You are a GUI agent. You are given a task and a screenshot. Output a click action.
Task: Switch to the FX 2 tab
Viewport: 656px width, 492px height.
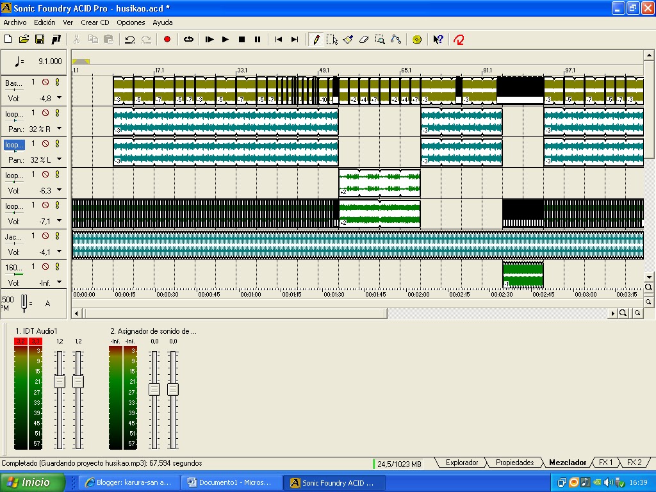634,463
